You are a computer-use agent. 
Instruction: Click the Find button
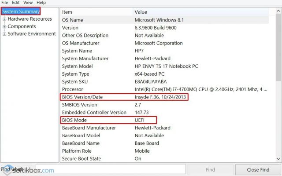point(210,169)
